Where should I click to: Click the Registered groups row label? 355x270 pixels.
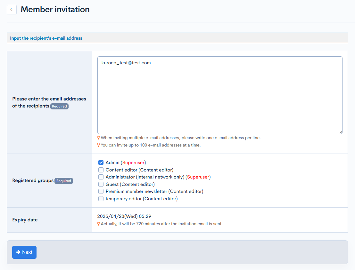point(33,180)
